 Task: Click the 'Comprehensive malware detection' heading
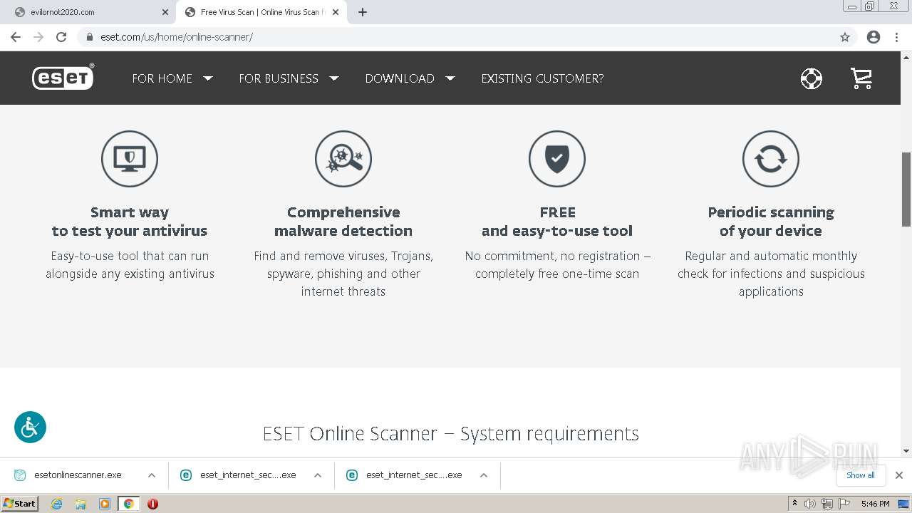coord(343,222)
